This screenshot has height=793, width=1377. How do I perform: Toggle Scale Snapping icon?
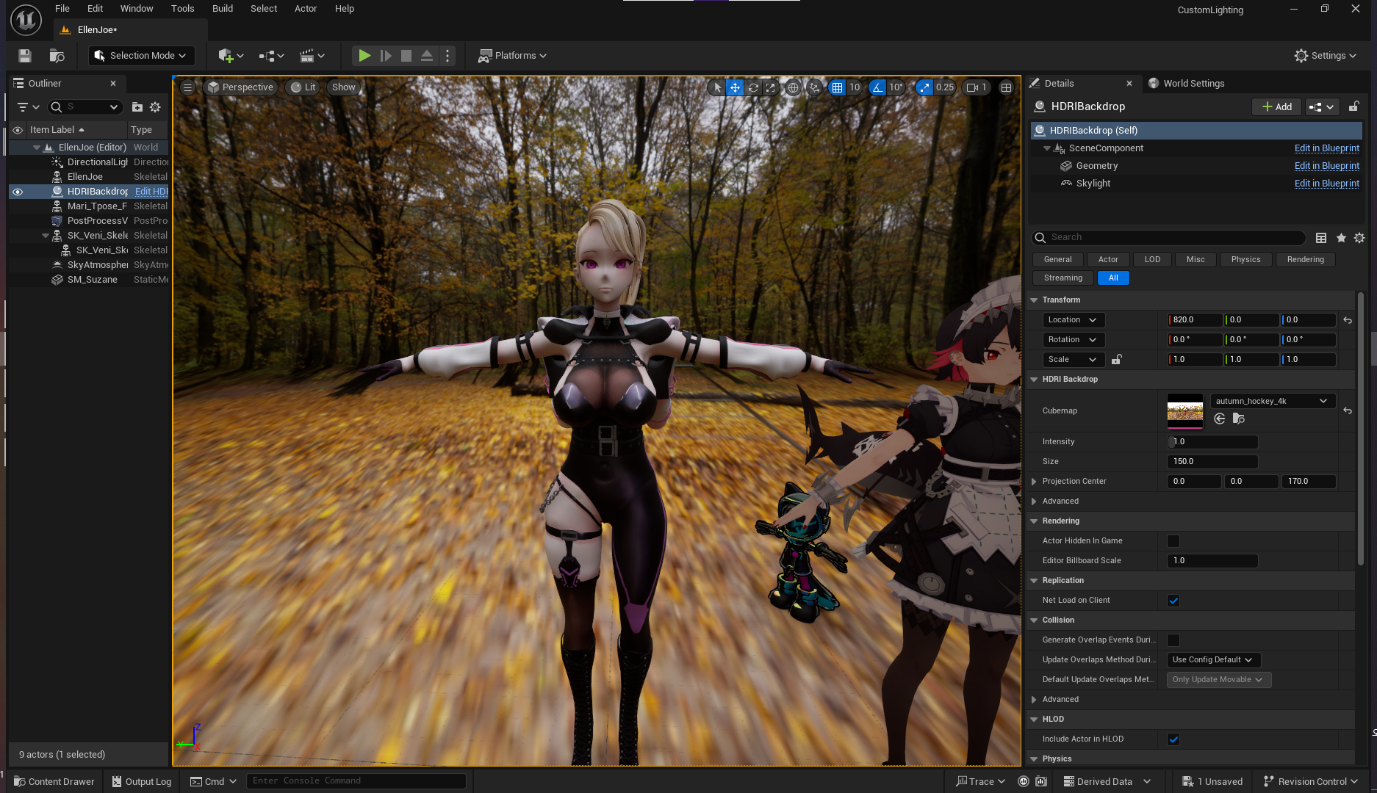(x=924, y=87)
